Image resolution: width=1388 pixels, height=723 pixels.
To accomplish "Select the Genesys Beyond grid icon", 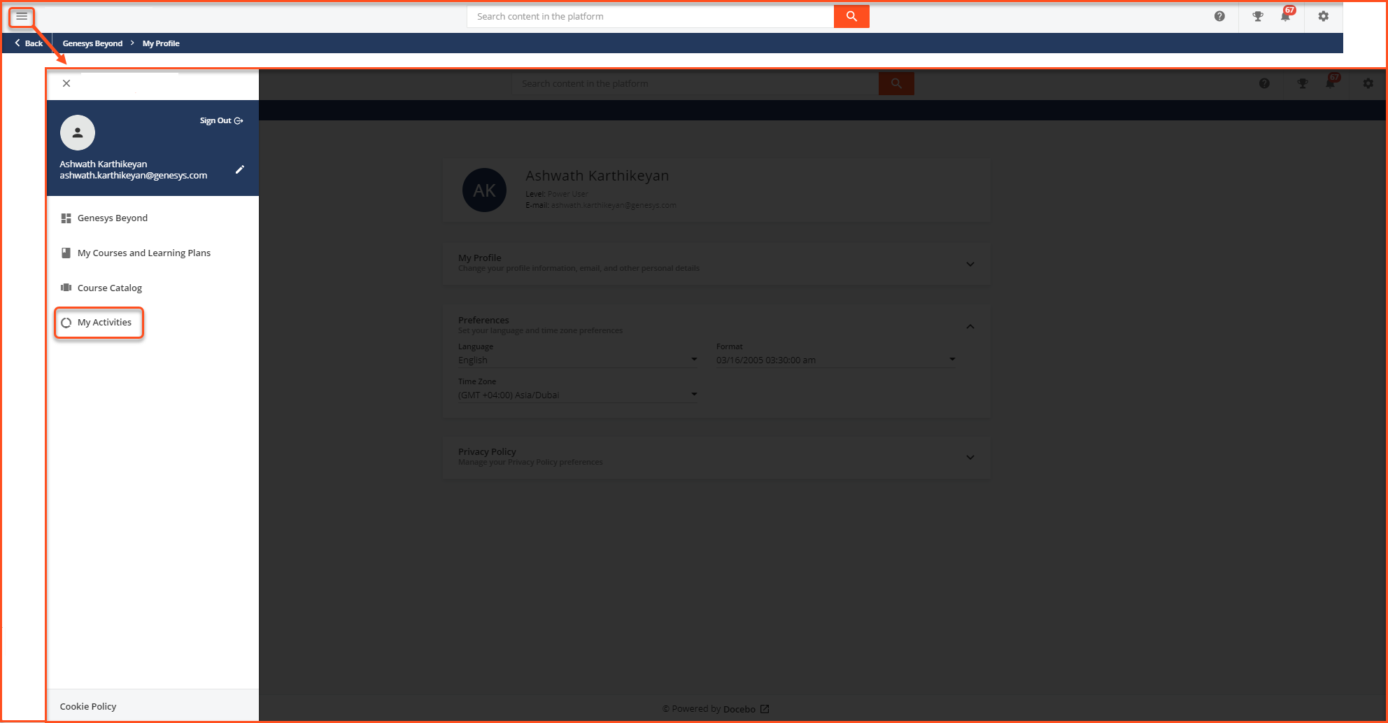I will pos(66,218).
